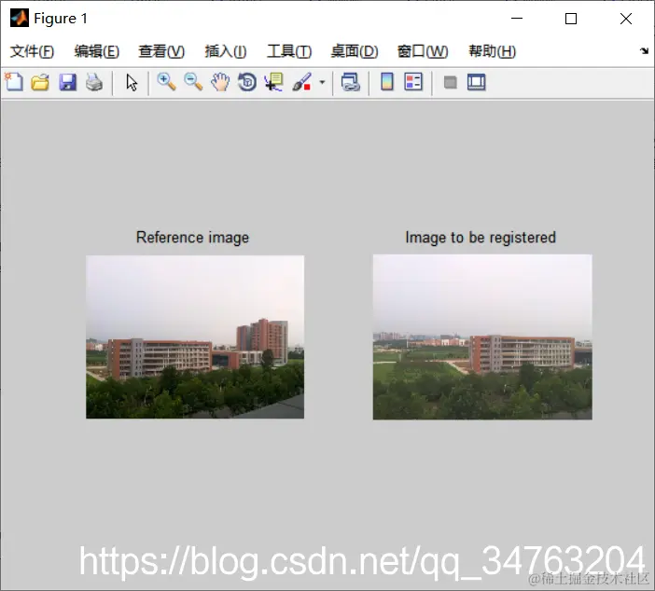Click the dock figure arrow

[644, 51]
